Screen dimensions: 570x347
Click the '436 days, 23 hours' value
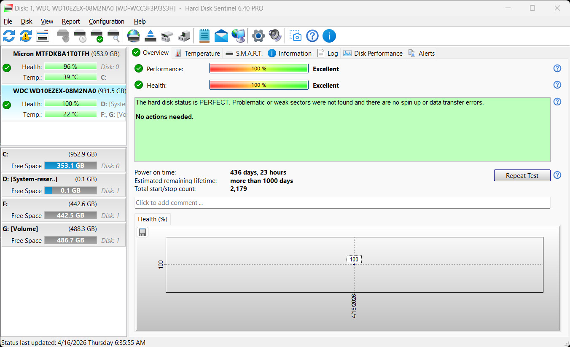point(258,172)
